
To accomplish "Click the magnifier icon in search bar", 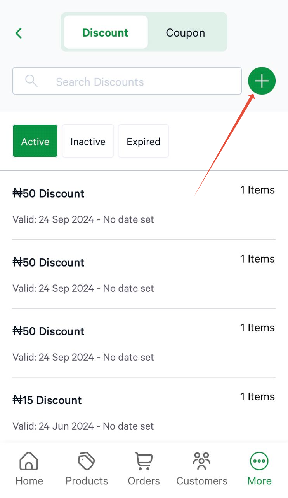I will click(31, 81).
